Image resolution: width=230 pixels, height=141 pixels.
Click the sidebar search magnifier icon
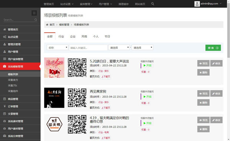coord(36,20)
